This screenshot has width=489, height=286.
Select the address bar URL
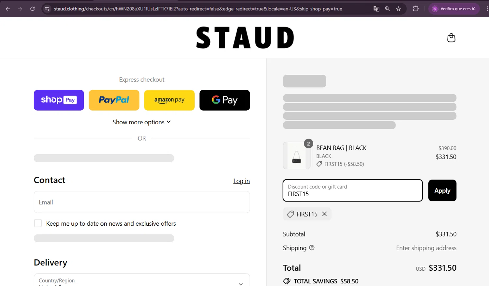(198, 9)
